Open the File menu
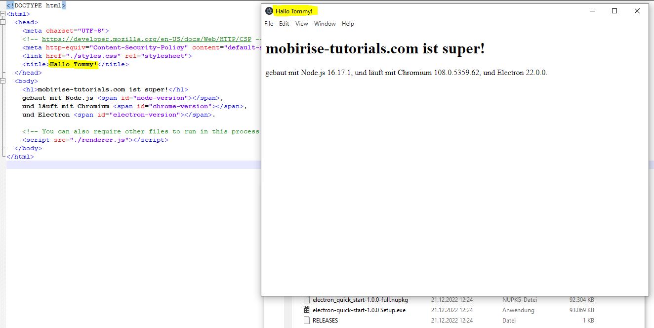This screenshot has width=654, height=328. 269,24
